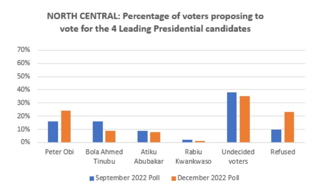The width and height of the screenshot is (313, 193).
Task: Click the Rabiu Kwankwaso axis label
Action: coord(193,155)
